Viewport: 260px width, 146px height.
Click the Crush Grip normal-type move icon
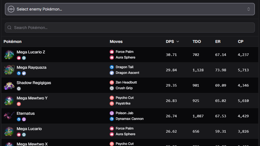pyautogui.click(x=112, y=88)
